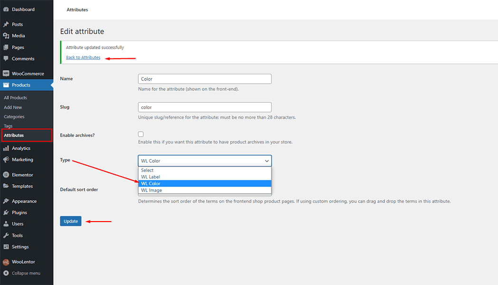Click the Update button
498x285 pixels.
(x=71, y=221)
